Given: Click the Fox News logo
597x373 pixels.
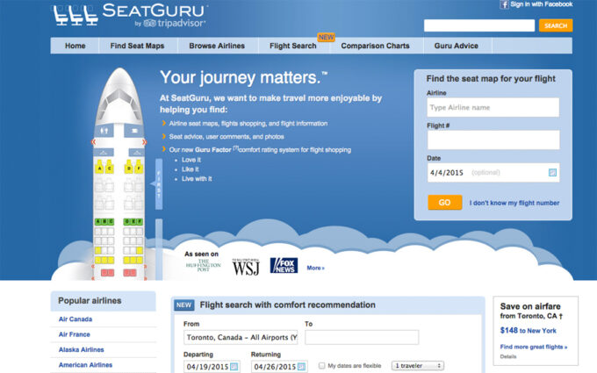Looking at the screenshot, I should click(x=284, y=265).
